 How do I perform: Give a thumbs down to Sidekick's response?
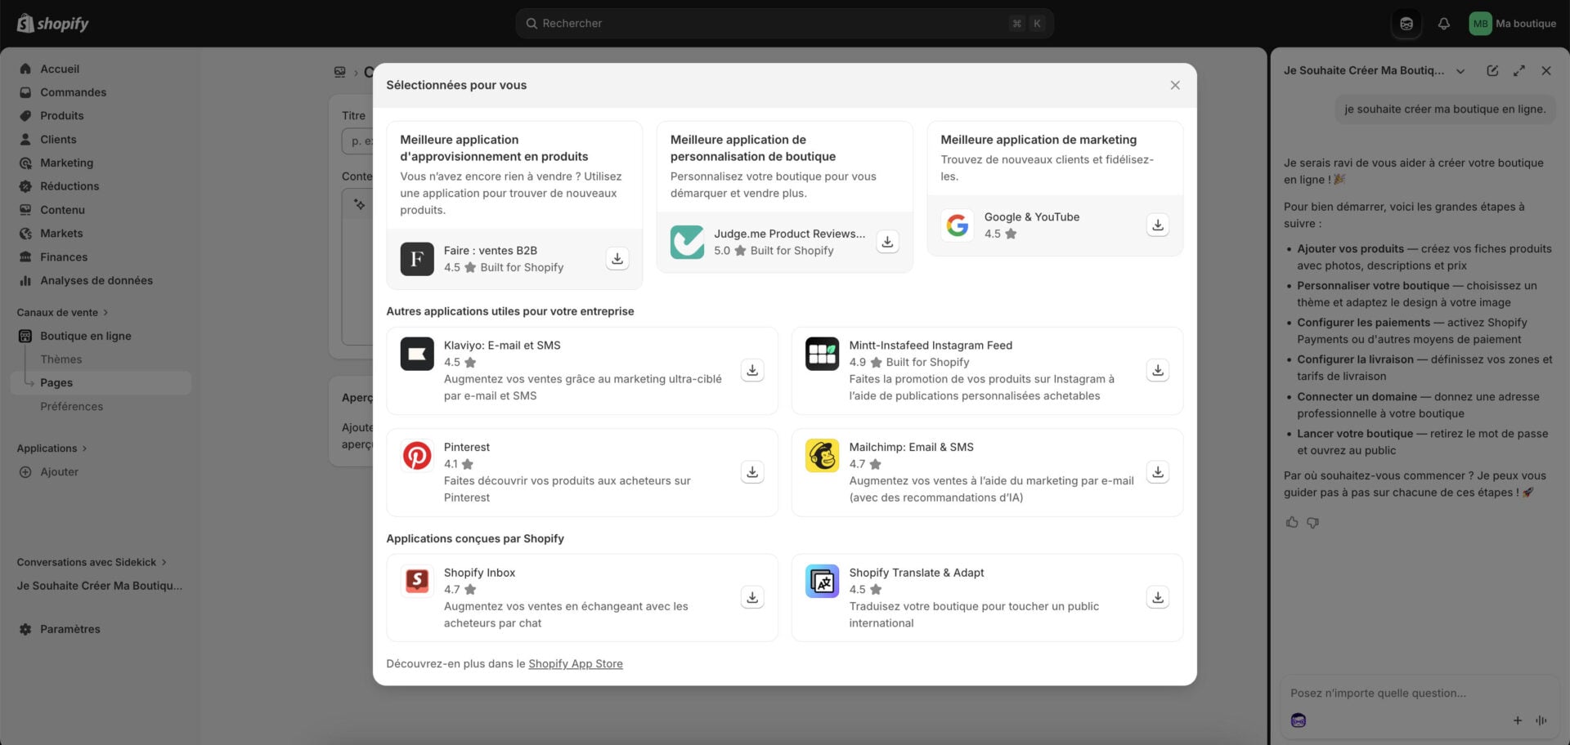[1313, 522]
